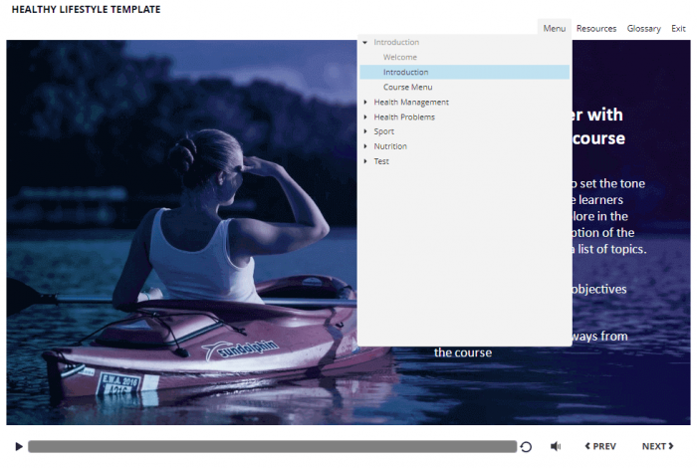Open the Glossary tab
The height and width of the screenshot is (468, 697).
click(x=643, y=29)
